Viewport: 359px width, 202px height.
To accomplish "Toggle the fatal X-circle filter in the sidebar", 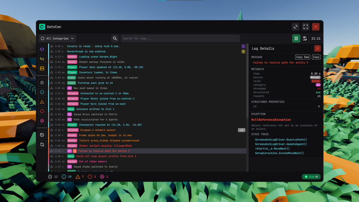I will [x=42, y=121].
